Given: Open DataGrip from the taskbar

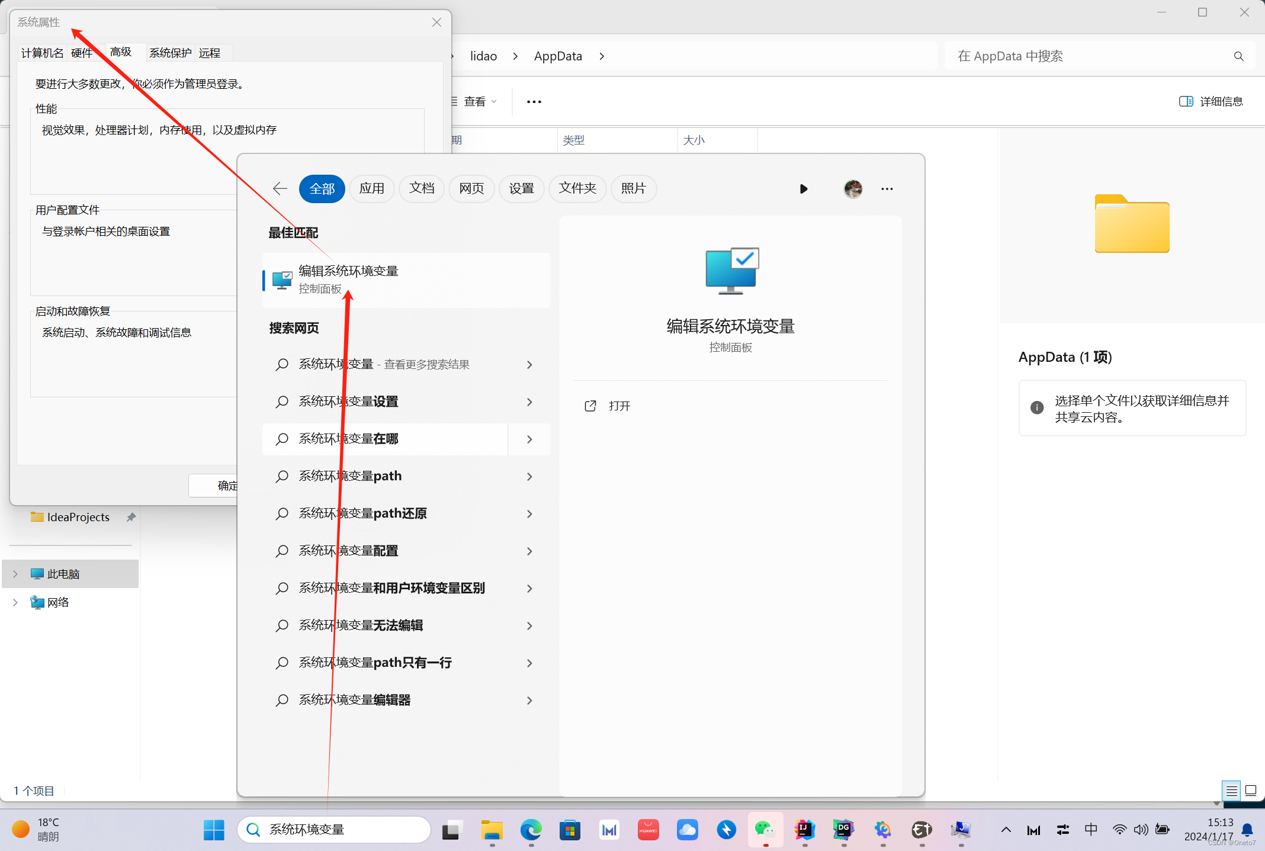Looking at the screenshot, I should pyautogui.click(x=843, y=830).
